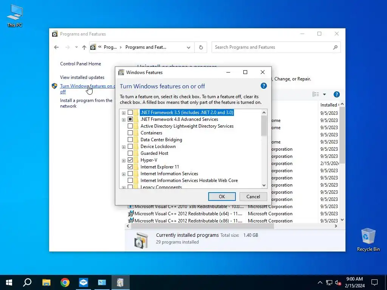The height and width of the screenshot is (290, 387).
Task: Enable the Containers feature checkbox
Action: click(130, 133)
